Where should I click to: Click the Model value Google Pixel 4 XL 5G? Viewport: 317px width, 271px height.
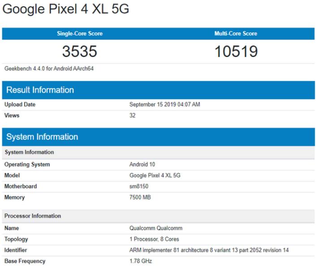[x=155, y=175]
